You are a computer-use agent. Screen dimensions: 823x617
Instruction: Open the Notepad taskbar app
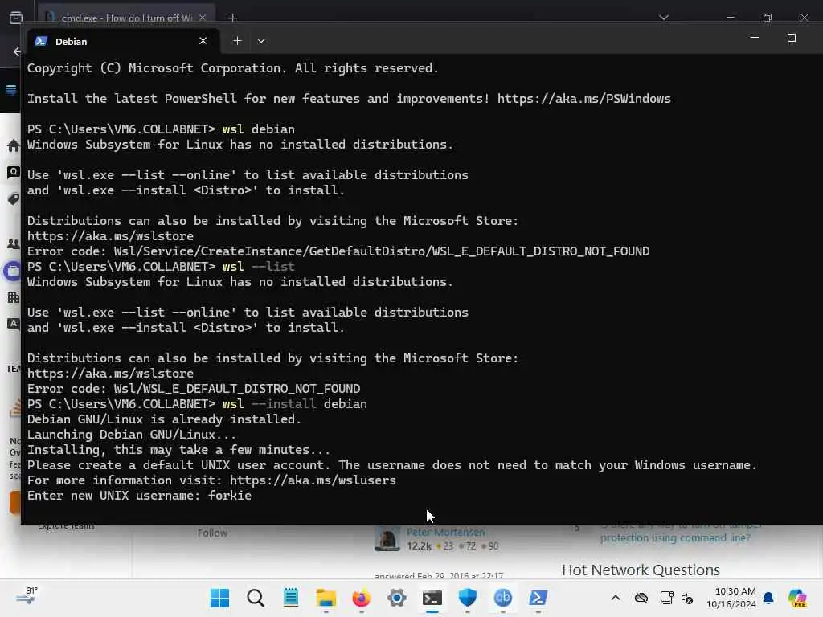[x=291, y=598]
